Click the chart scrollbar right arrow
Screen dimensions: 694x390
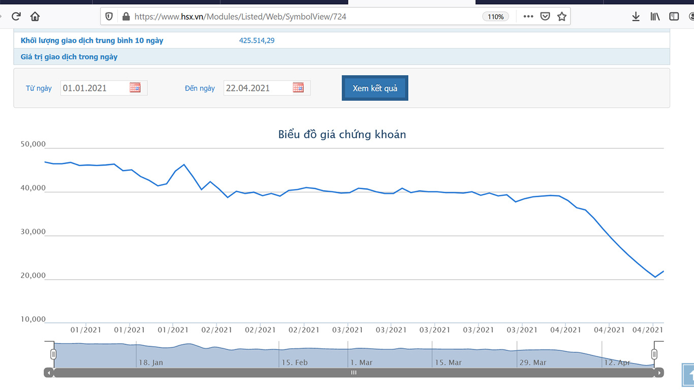click(659, 373)
